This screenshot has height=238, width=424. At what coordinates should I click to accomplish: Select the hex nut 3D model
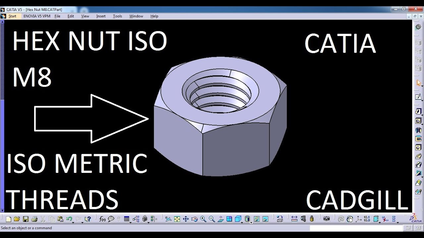tap(220, 116)
